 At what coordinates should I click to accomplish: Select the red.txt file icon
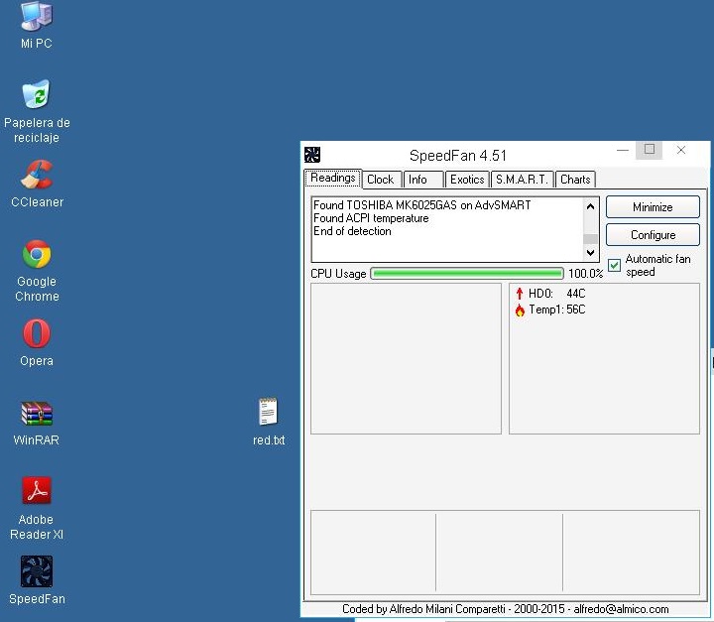[x=269, y=421]
